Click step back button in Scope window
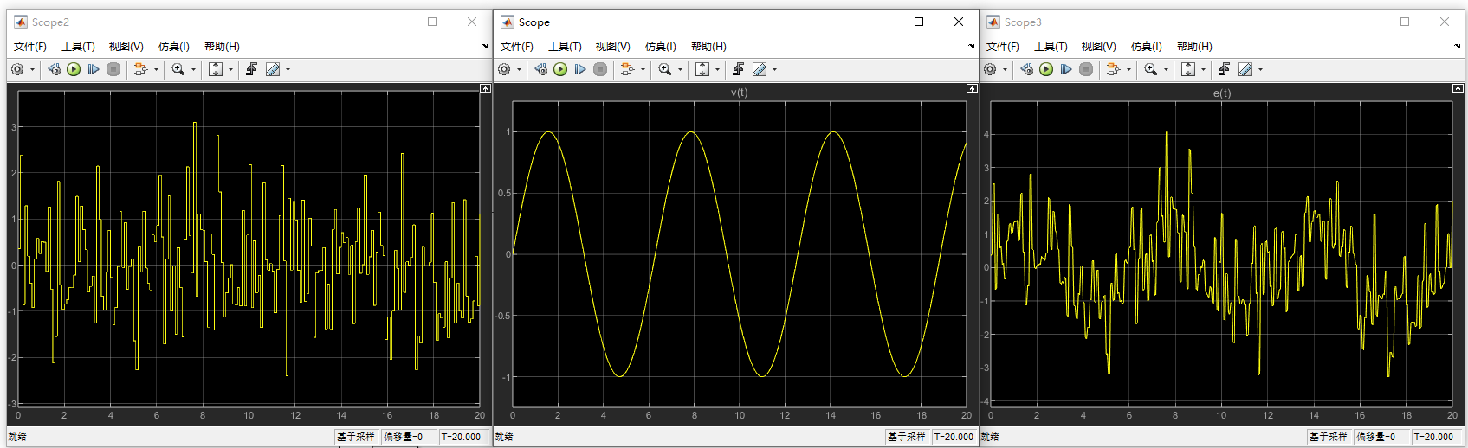The width and height of the screenshot is (1468, 448). tap(540, 69)
